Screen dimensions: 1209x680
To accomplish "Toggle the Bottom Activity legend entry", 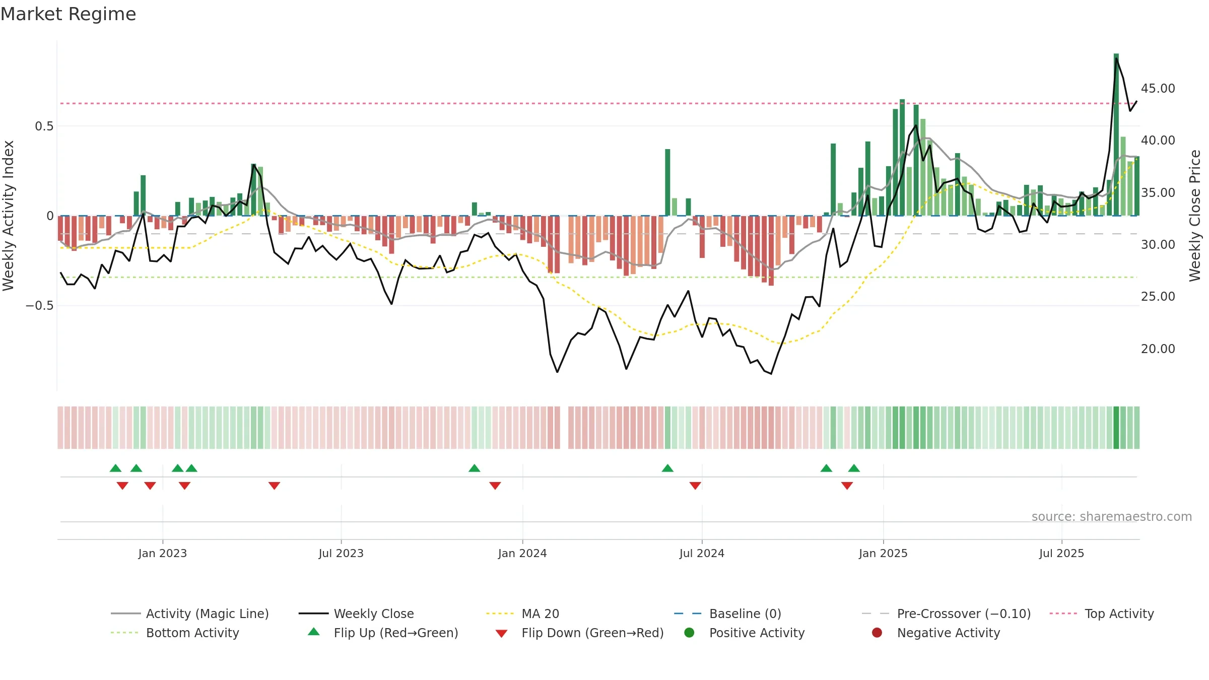I will (175, 633).
